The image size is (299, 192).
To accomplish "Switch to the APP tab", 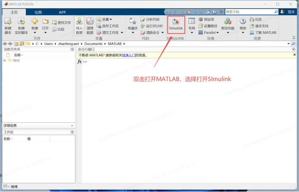I will click(x=62, y=12).
